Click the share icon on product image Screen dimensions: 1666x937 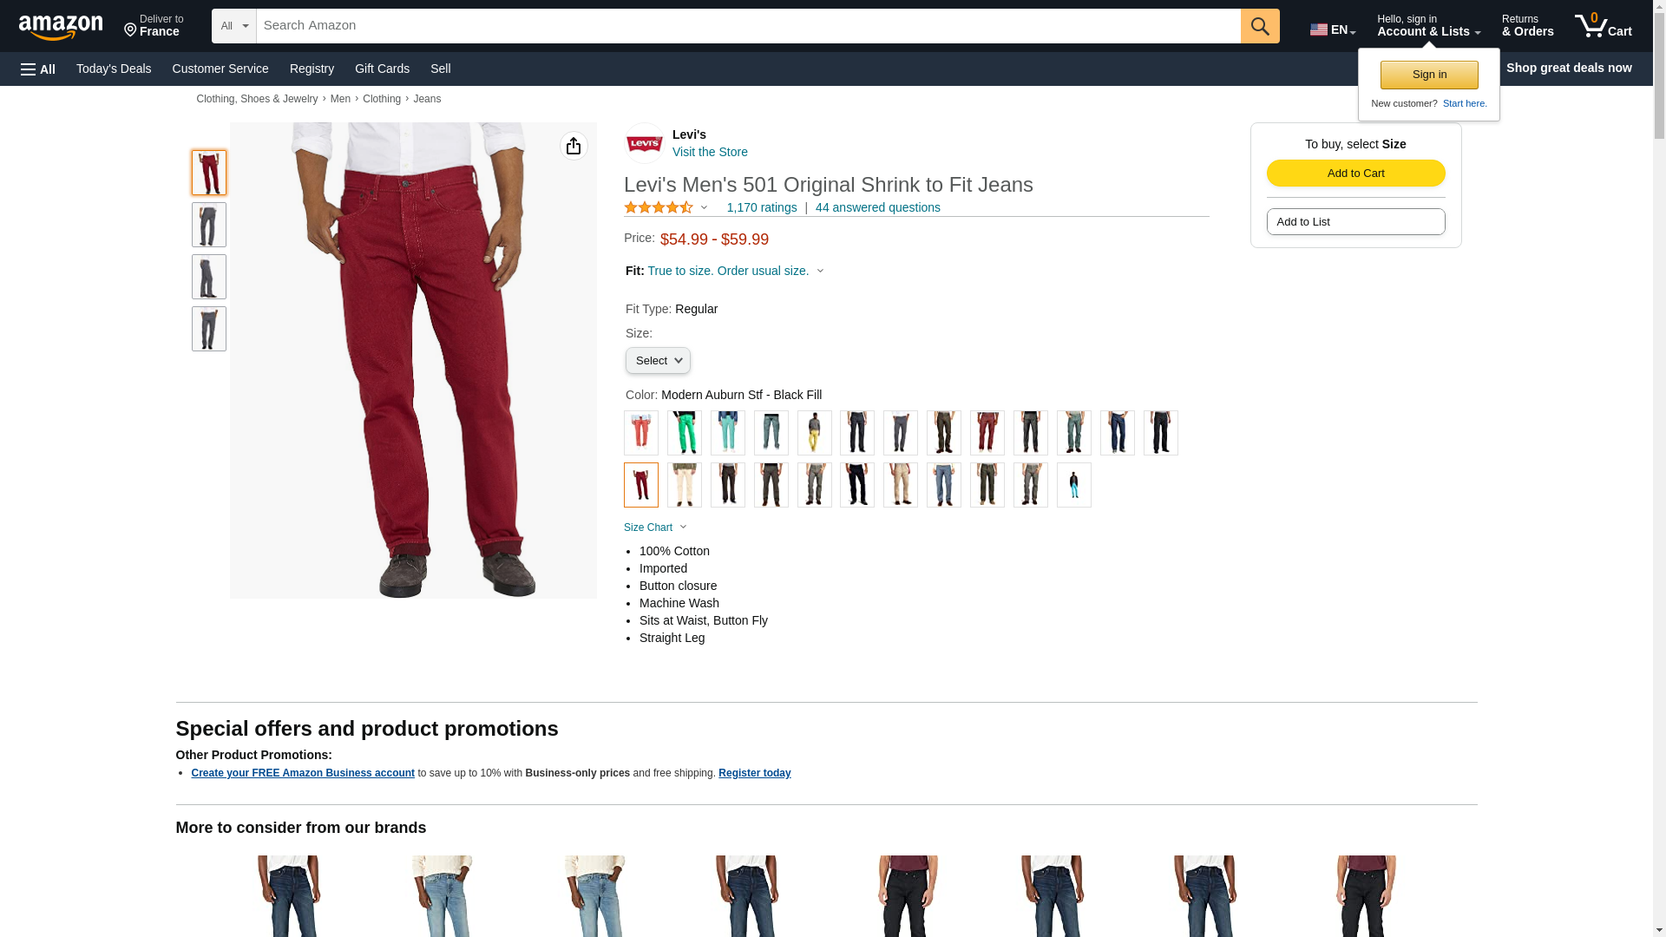[574, 146]
